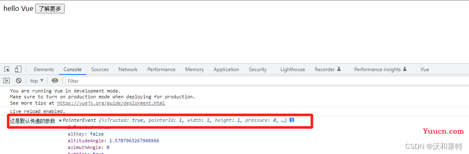Collapse the PointerEvent object triangle
This screenshot has width=469, height=154.
click(x=60, y=121)
